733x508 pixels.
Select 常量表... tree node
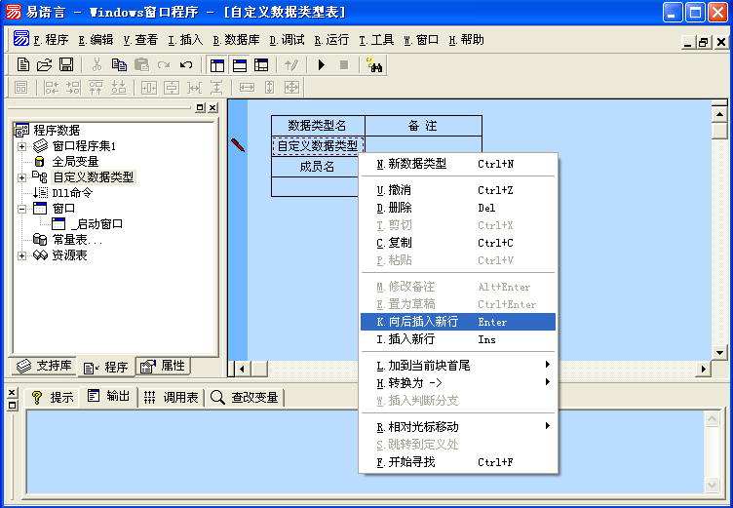(x=77, y=240)
